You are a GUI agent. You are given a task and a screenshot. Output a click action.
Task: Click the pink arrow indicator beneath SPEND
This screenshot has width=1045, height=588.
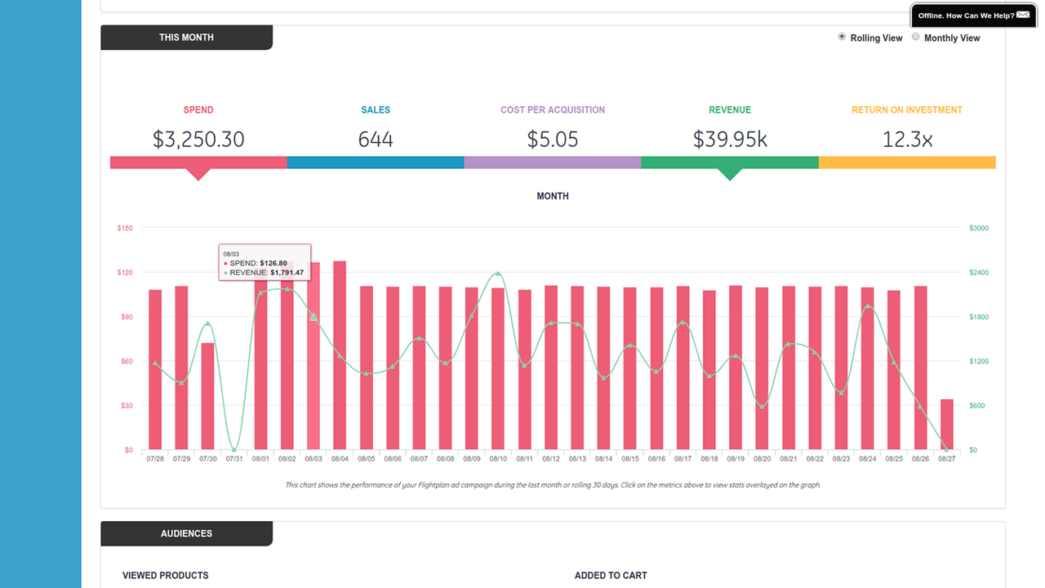click(198, 173)
